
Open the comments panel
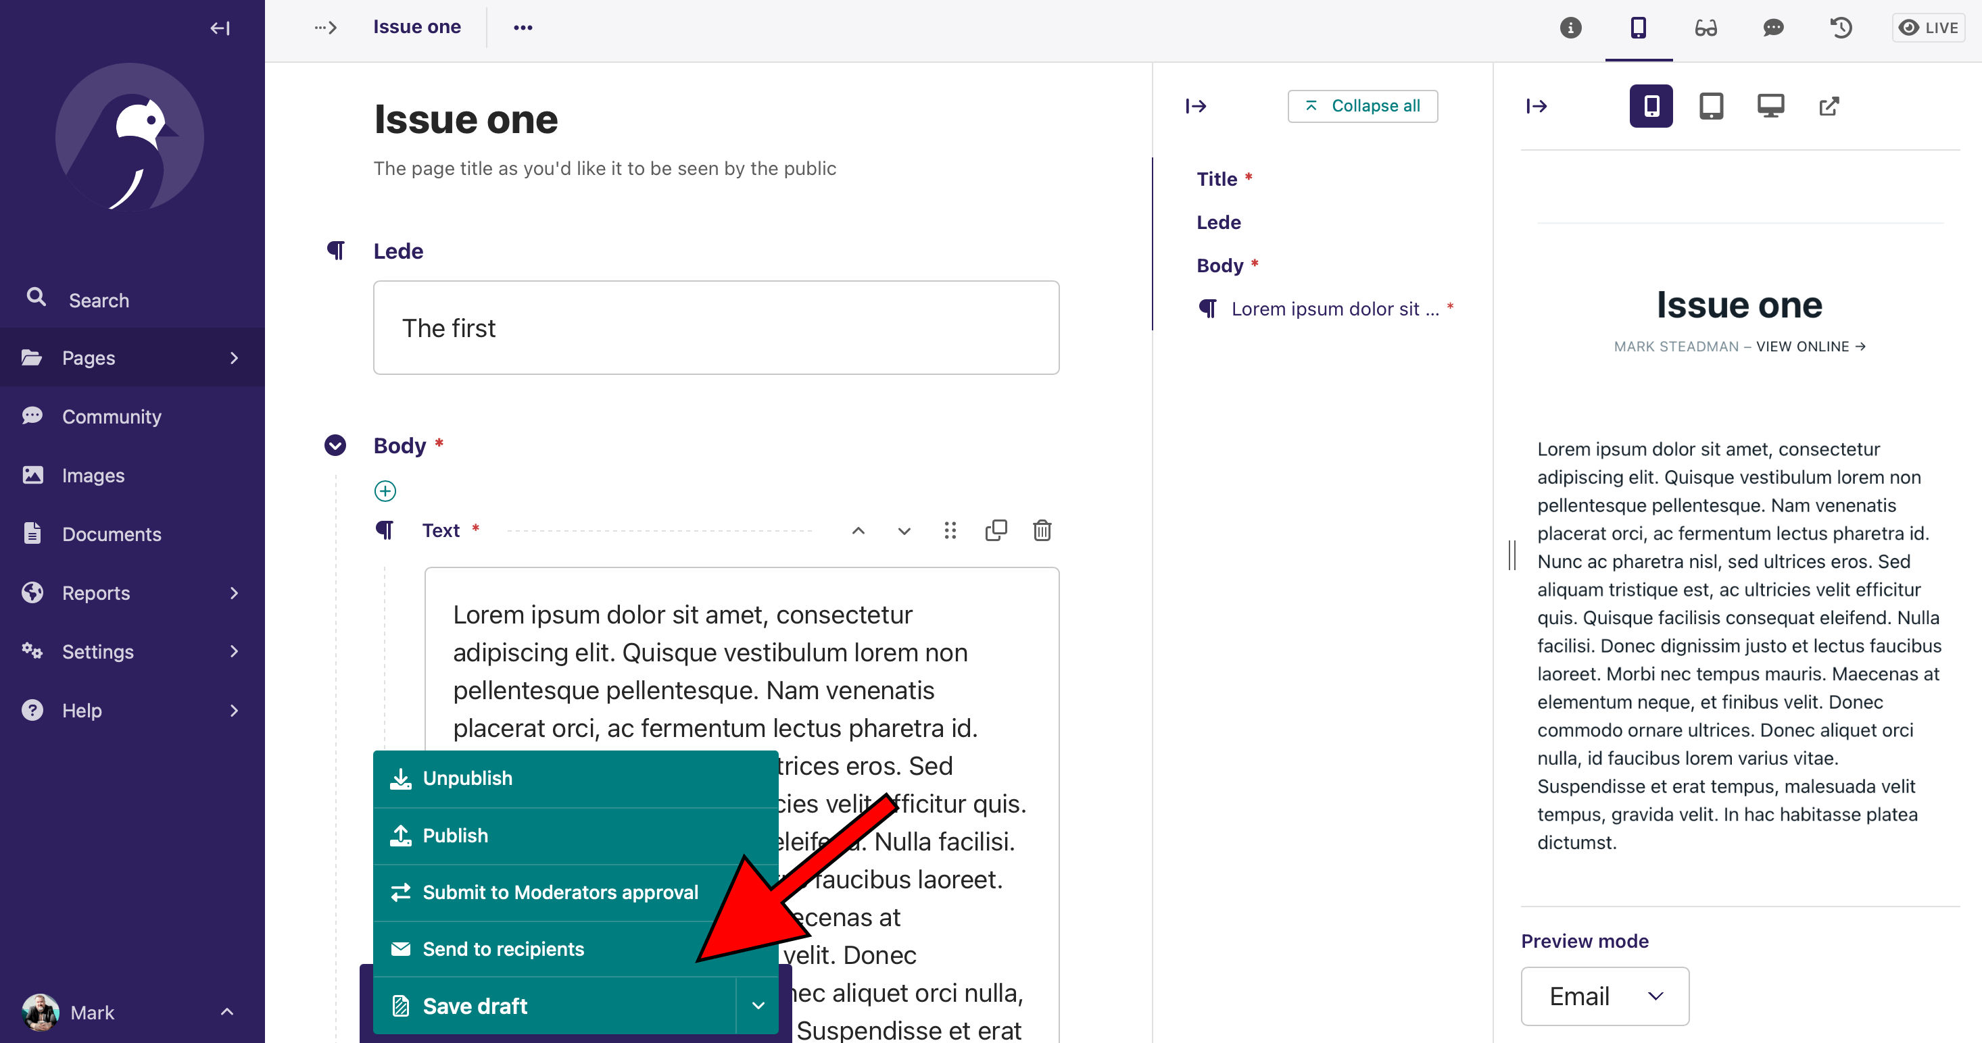click(x=1774, y=28)
